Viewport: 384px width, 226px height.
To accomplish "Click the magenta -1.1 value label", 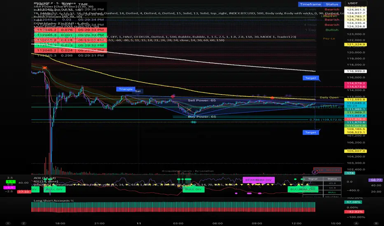I will tap(10, 187).
